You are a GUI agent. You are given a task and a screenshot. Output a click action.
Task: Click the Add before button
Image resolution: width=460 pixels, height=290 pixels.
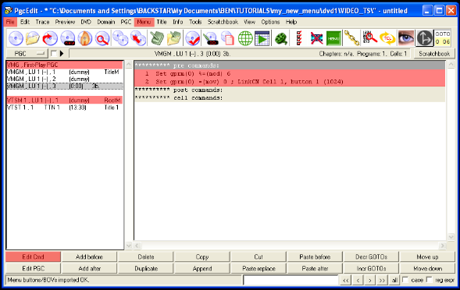(x=90, y=257)
